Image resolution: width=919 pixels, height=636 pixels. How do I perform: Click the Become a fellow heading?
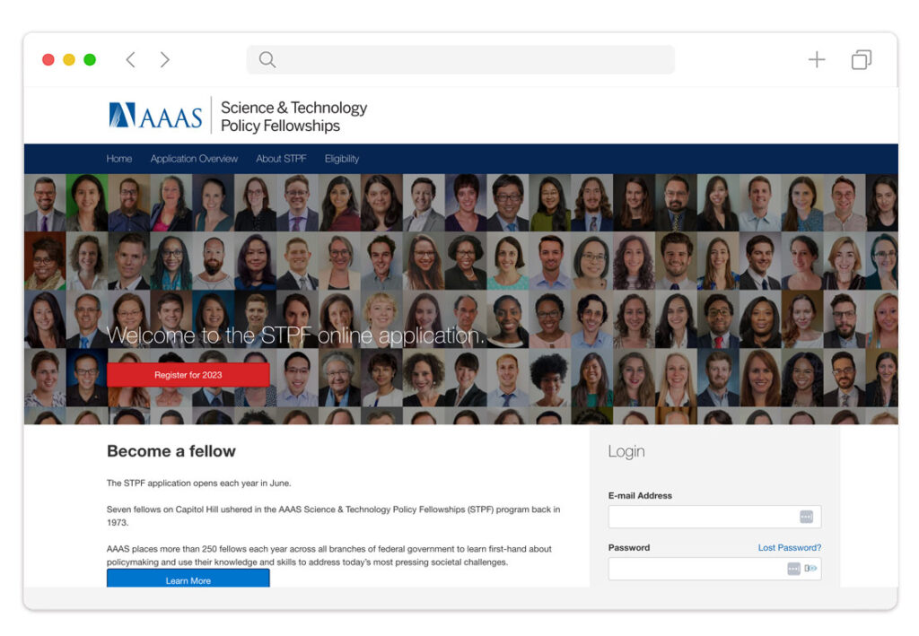pos(171,451)
